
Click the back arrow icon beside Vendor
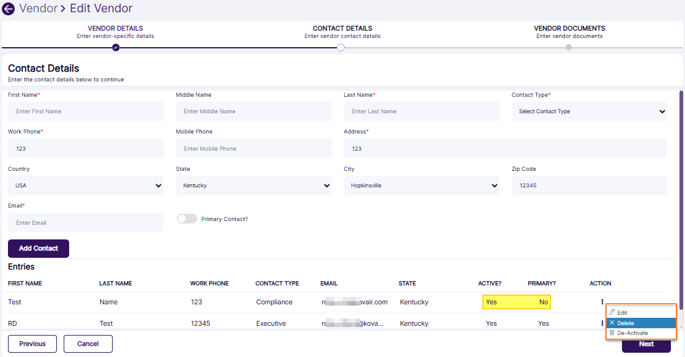pyautogui.click(x=9, y=9)
